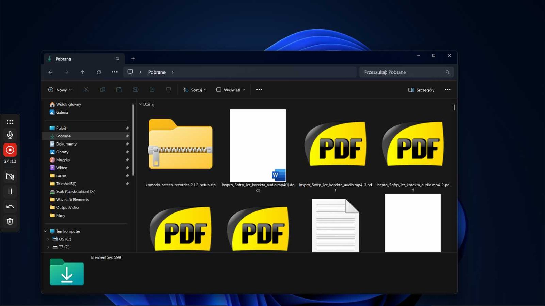Expand the OS (C:) drive node
This screenshot has width=545, height=306.
click(x=48, y=239)
